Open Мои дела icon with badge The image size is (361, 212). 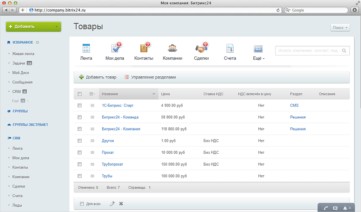point(115,49)
